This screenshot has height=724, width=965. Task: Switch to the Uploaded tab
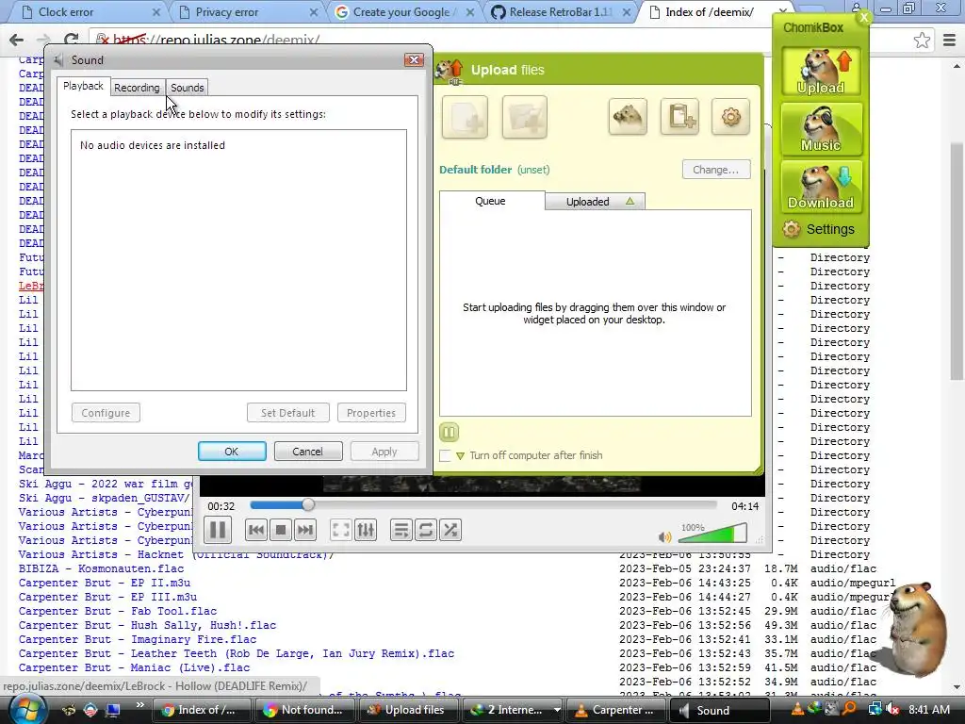pos(595,202)
